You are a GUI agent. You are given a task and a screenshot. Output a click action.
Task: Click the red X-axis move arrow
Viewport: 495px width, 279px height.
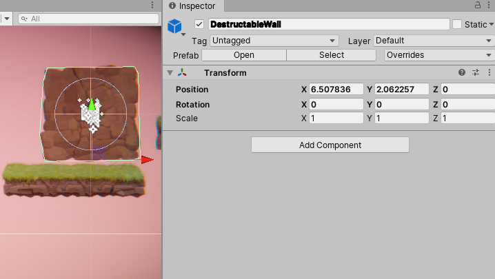tap(147, 160)
